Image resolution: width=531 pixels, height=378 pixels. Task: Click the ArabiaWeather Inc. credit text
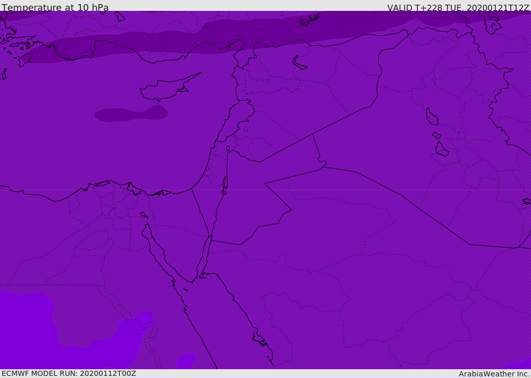(x=494, y=374)
